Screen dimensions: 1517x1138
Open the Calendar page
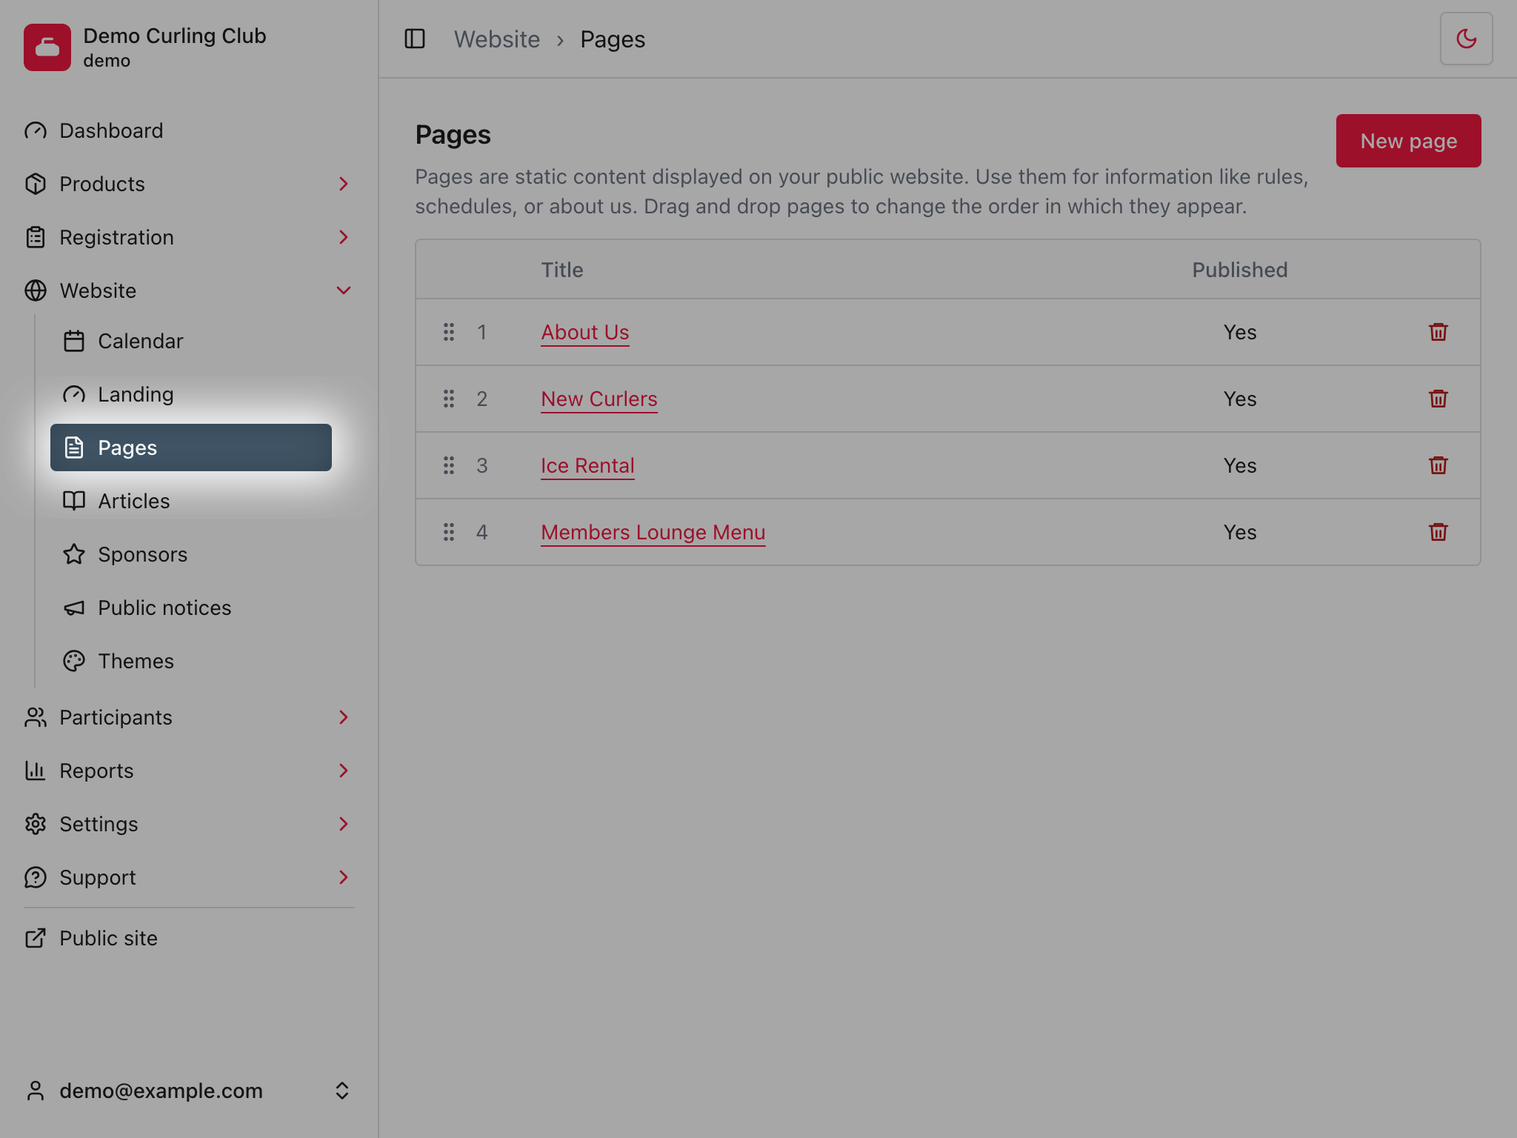191,341
